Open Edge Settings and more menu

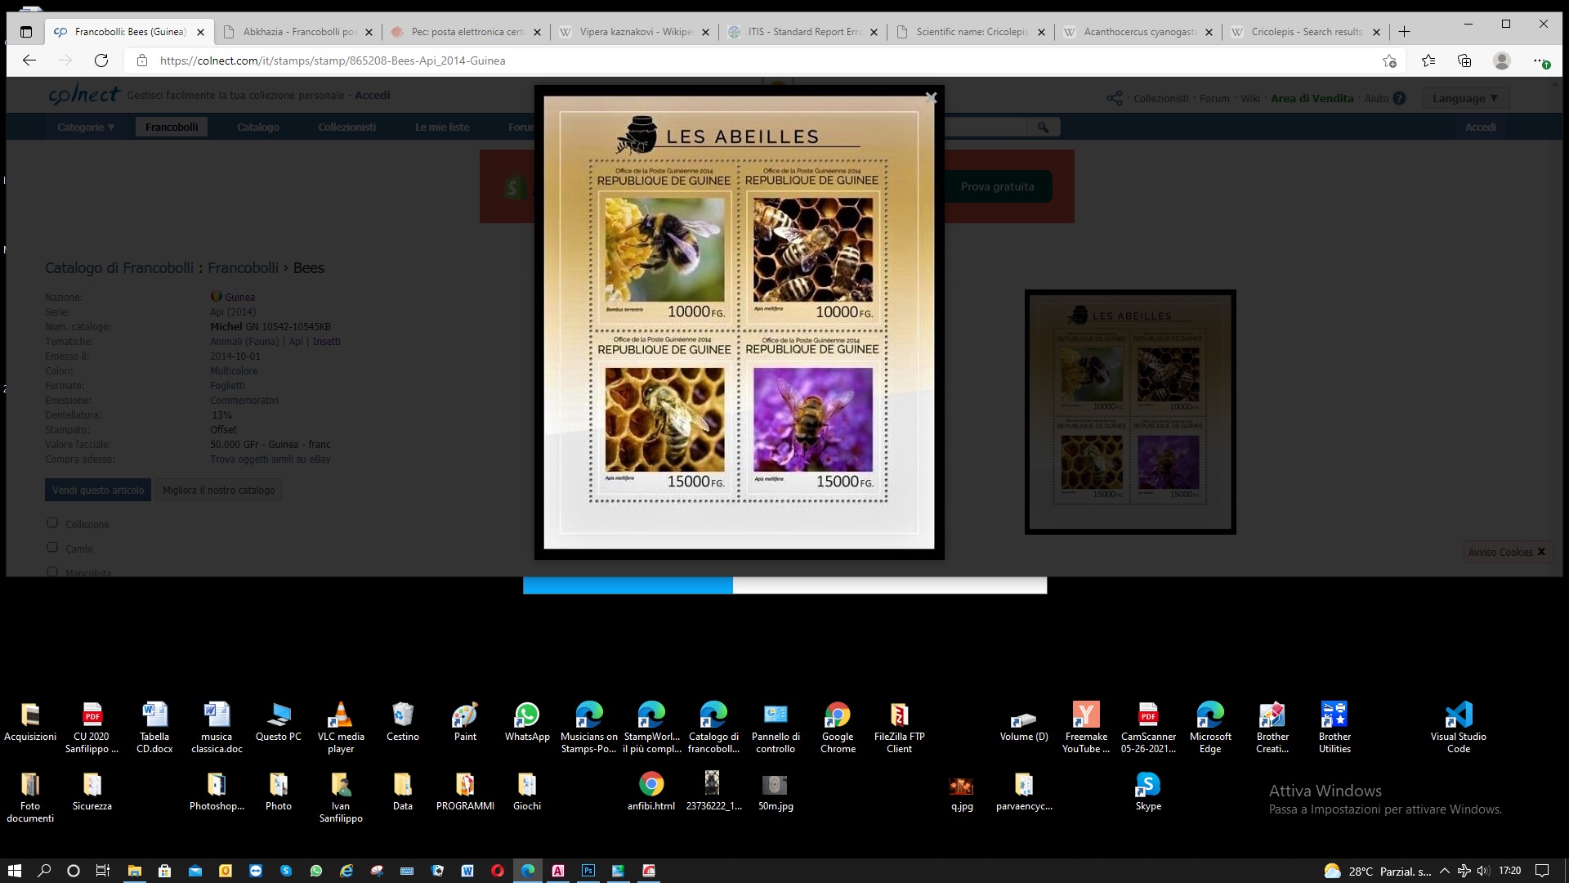point(1540,61)
